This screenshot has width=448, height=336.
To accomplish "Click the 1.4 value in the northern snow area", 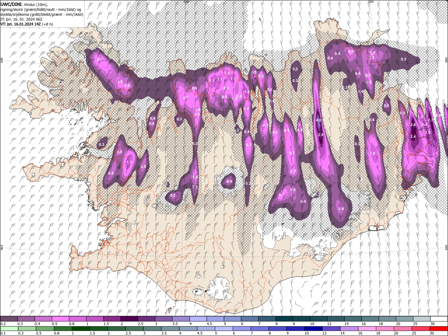I will click(x=247, y=92).
